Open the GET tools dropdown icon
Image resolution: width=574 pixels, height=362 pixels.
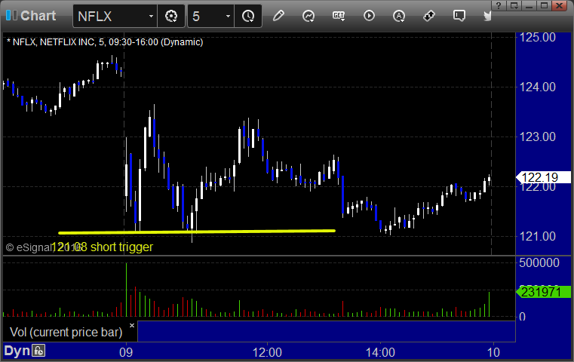click(x=339, y=16)
